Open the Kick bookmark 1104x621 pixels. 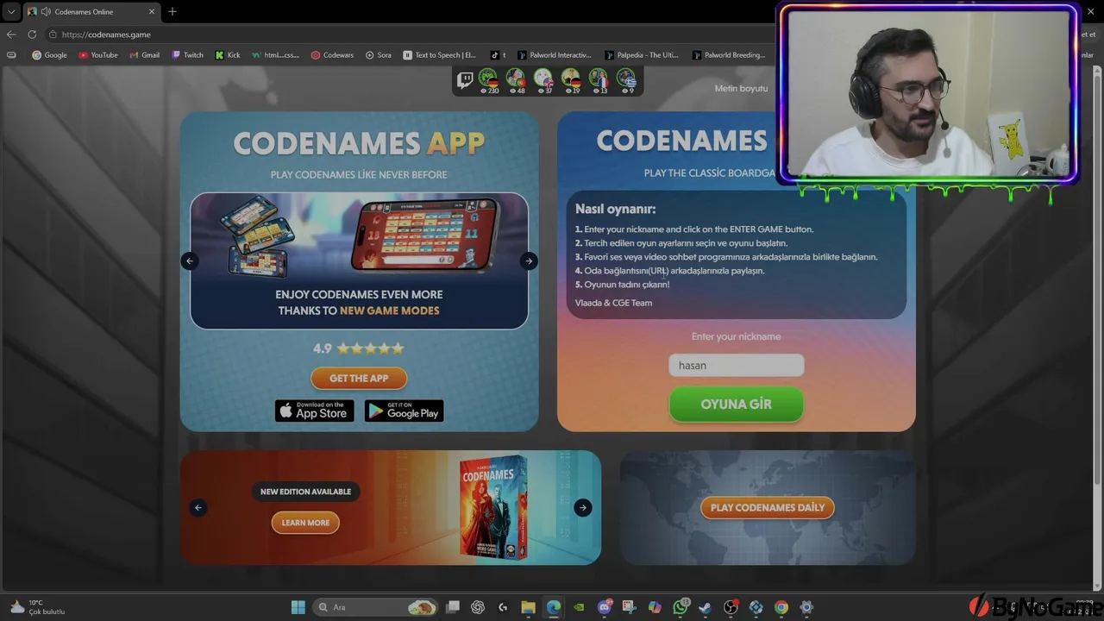click(228, 55)
